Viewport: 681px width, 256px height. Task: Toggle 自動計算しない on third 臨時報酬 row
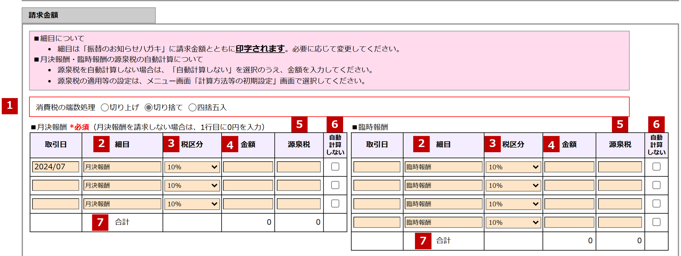pyautogui.click(x=656, y=204)
